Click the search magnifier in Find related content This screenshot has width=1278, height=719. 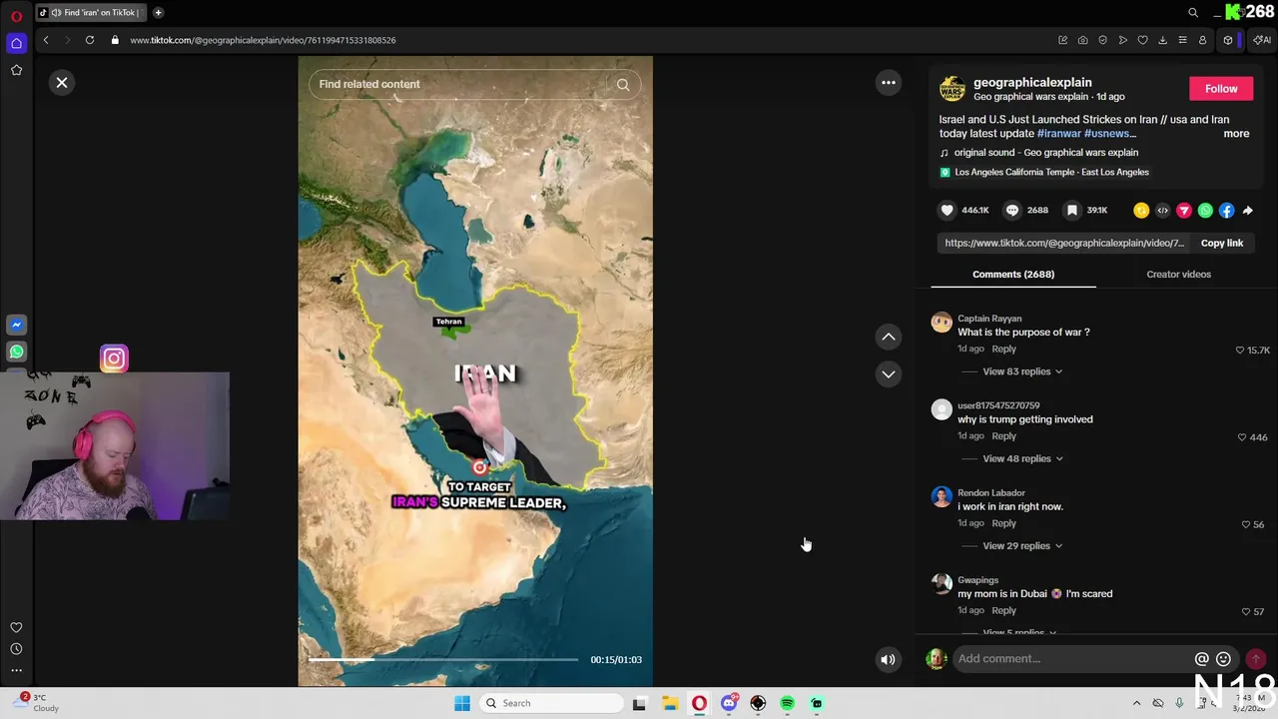click(623, 85)
